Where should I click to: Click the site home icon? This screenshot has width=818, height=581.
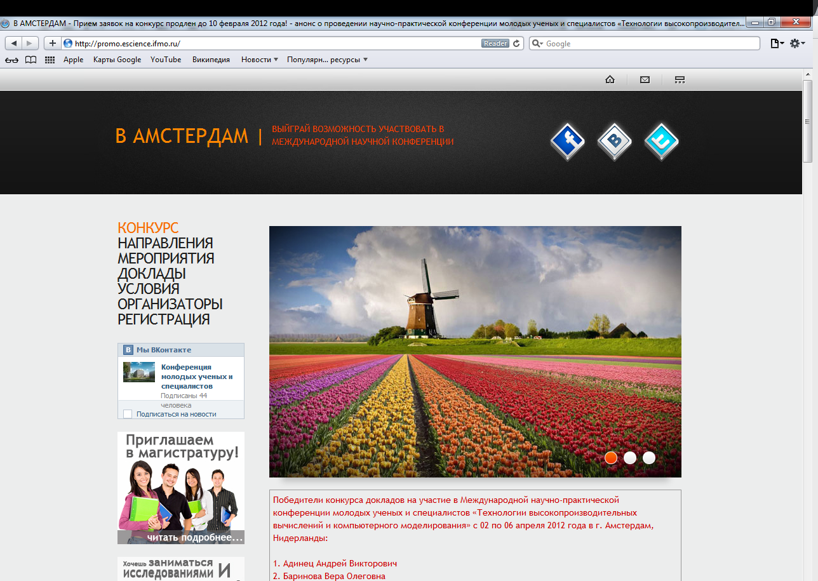coord(610,79)
